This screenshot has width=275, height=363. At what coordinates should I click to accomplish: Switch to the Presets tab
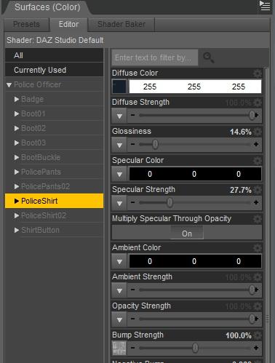(x=26, y=25)
